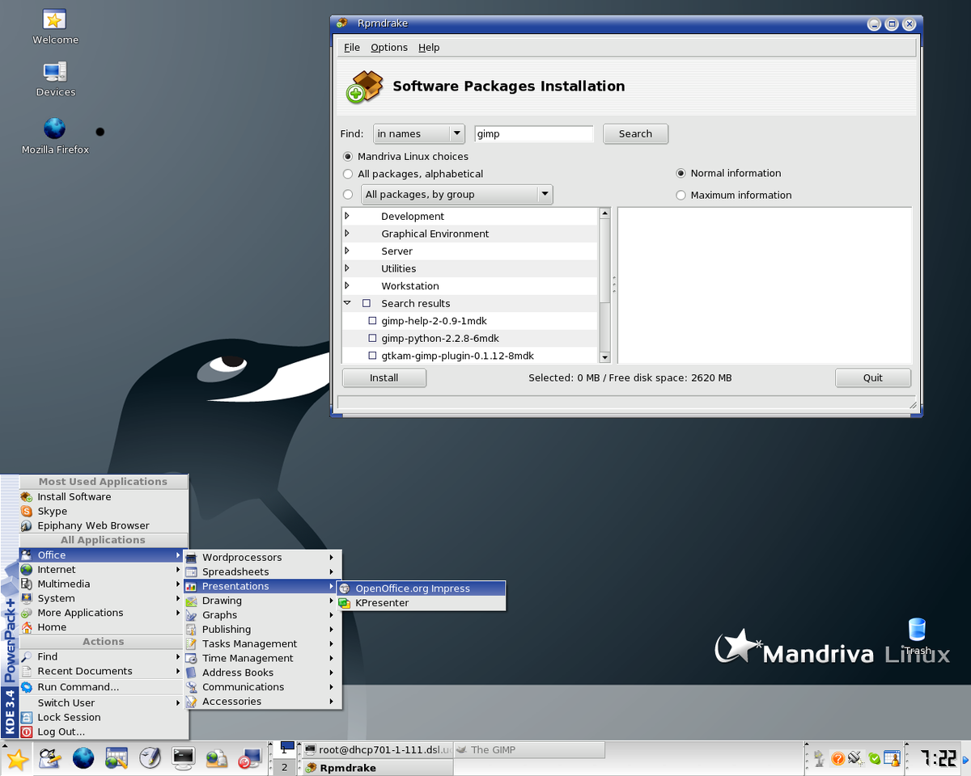Open the calendar reminder tray icon
The width and height of the screenshot is (971, 776).
tap(893, 758)
